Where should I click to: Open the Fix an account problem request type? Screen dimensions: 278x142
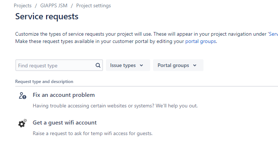(64, 95)
